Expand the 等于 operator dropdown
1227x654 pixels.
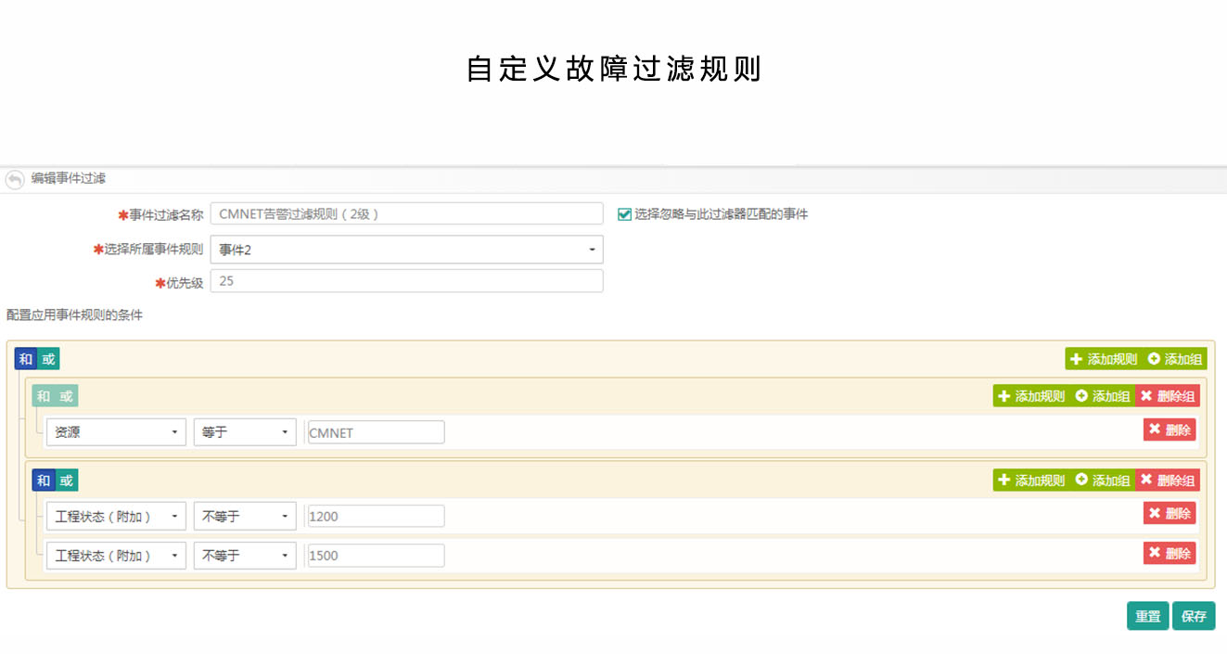tap(245, 432)
